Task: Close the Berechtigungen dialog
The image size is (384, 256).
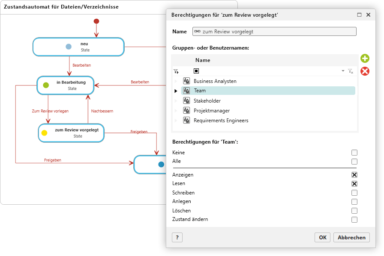Action: pyautogui.click(x=368, y=15)
